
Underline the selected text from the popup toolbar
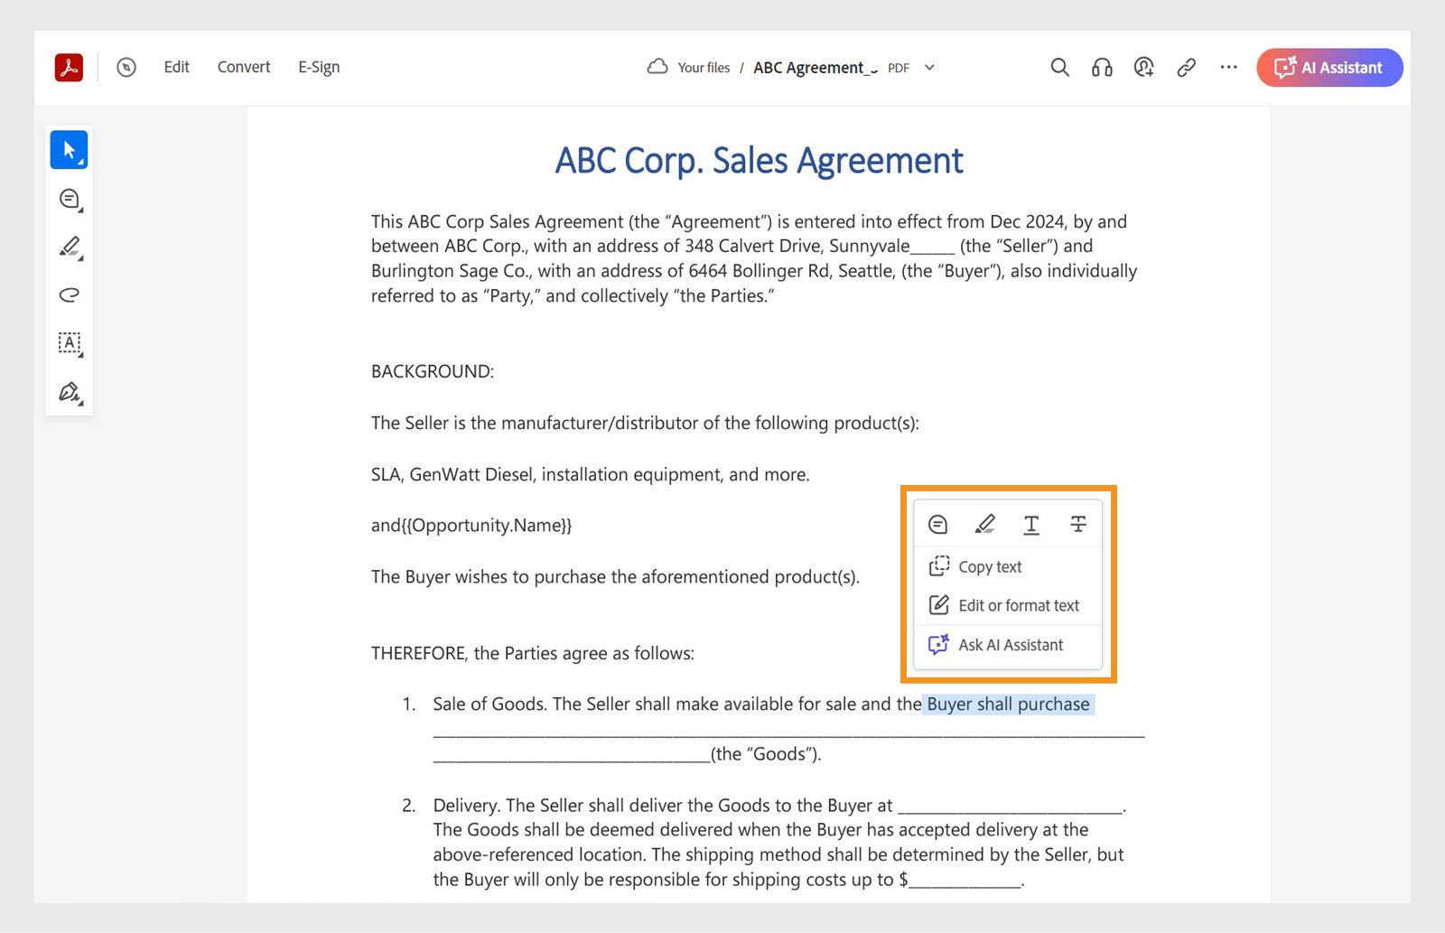pos(1031,524)
